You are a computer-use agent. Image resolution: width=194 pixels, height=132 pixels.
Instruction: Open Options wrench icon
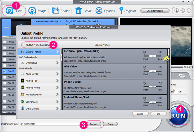point(99,11)
